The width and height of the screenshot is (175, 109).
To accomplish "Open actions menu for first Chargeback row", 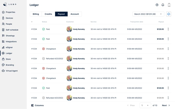I will point(168,49).
